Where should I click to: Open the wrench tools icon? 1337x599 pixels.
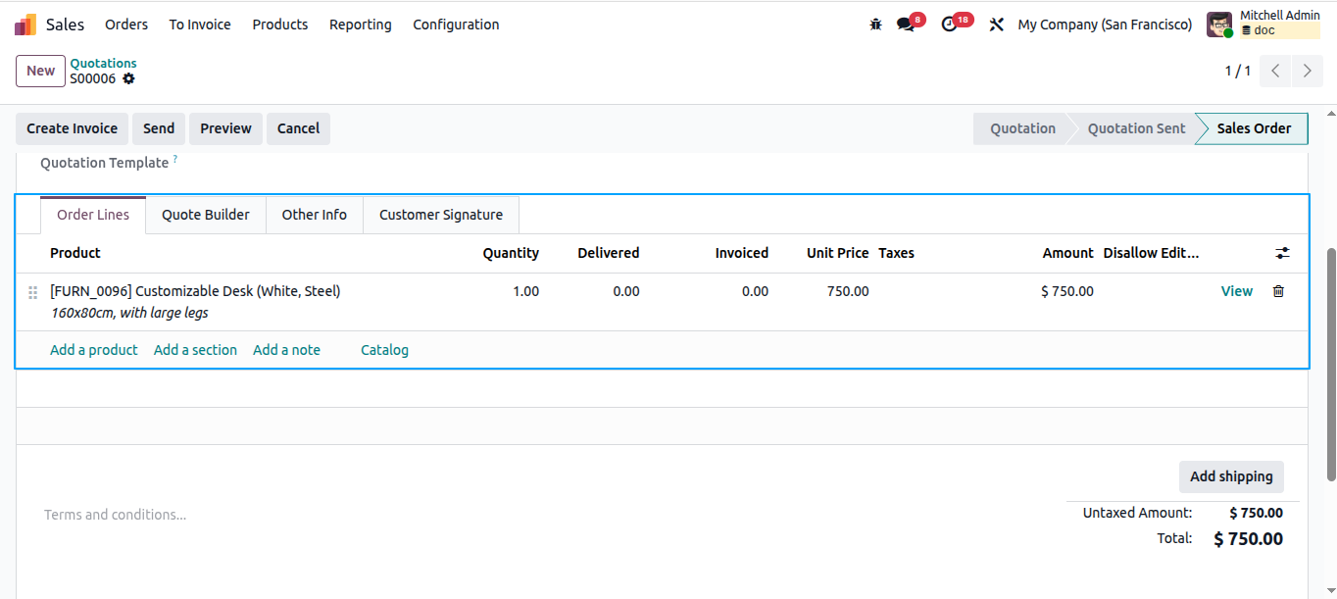[997, 25]
